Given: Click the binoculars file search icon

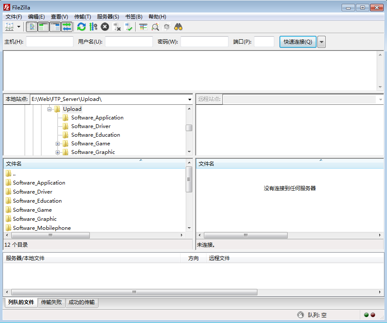Looking at the screenshot, I should click(178, 27).
